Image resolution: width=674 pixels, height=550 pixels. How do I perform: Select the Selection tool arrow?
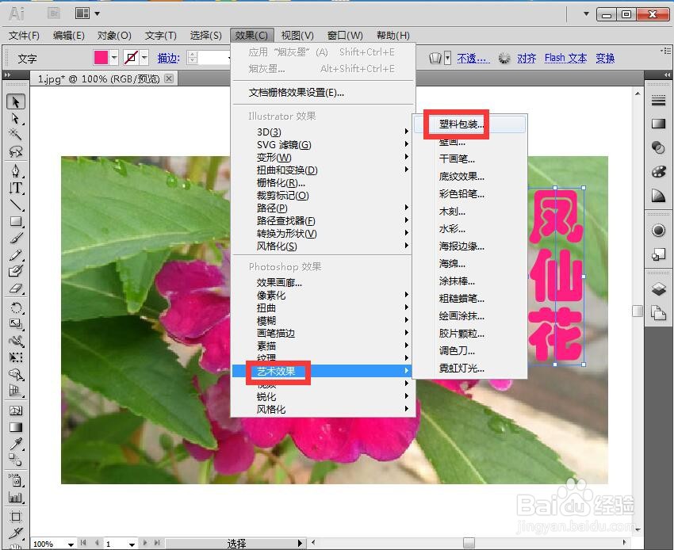click(16, 101)
